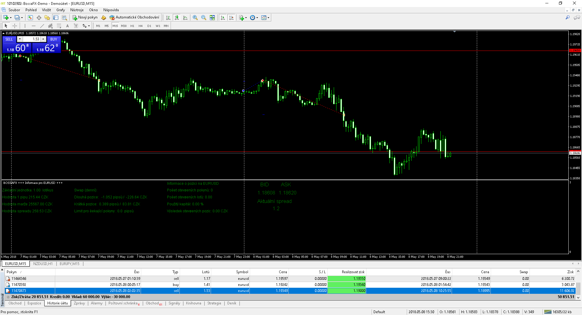Viewport: 582px width, 315px height.
Task: Open the Expozice terminal tab
Action: coord(34,303)
